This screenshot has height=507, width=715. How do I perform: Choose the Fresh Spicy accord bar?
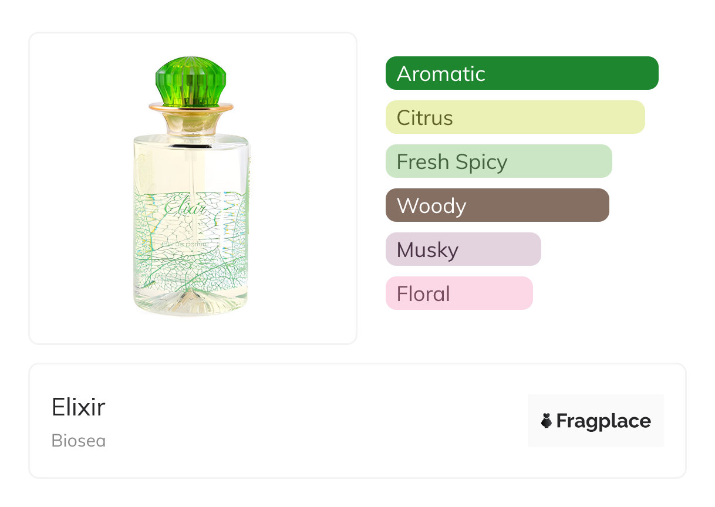coord(498,161)
